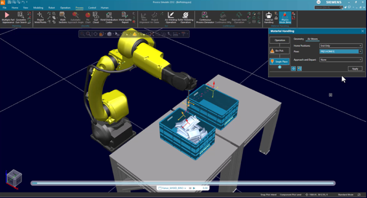Click the simulation timeline slider bar
The image size is (367, 198).
(x=183, y=183)
